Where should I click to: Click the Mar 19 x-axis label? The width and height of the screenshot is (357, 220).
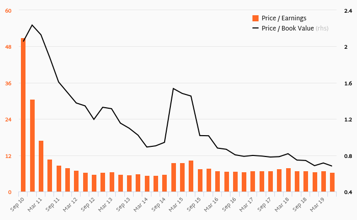317,205
